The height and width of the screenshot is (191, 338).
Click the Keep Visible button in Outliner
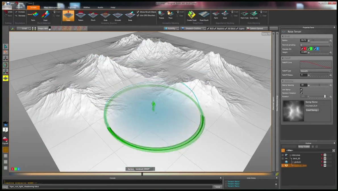tap(304, 147)
